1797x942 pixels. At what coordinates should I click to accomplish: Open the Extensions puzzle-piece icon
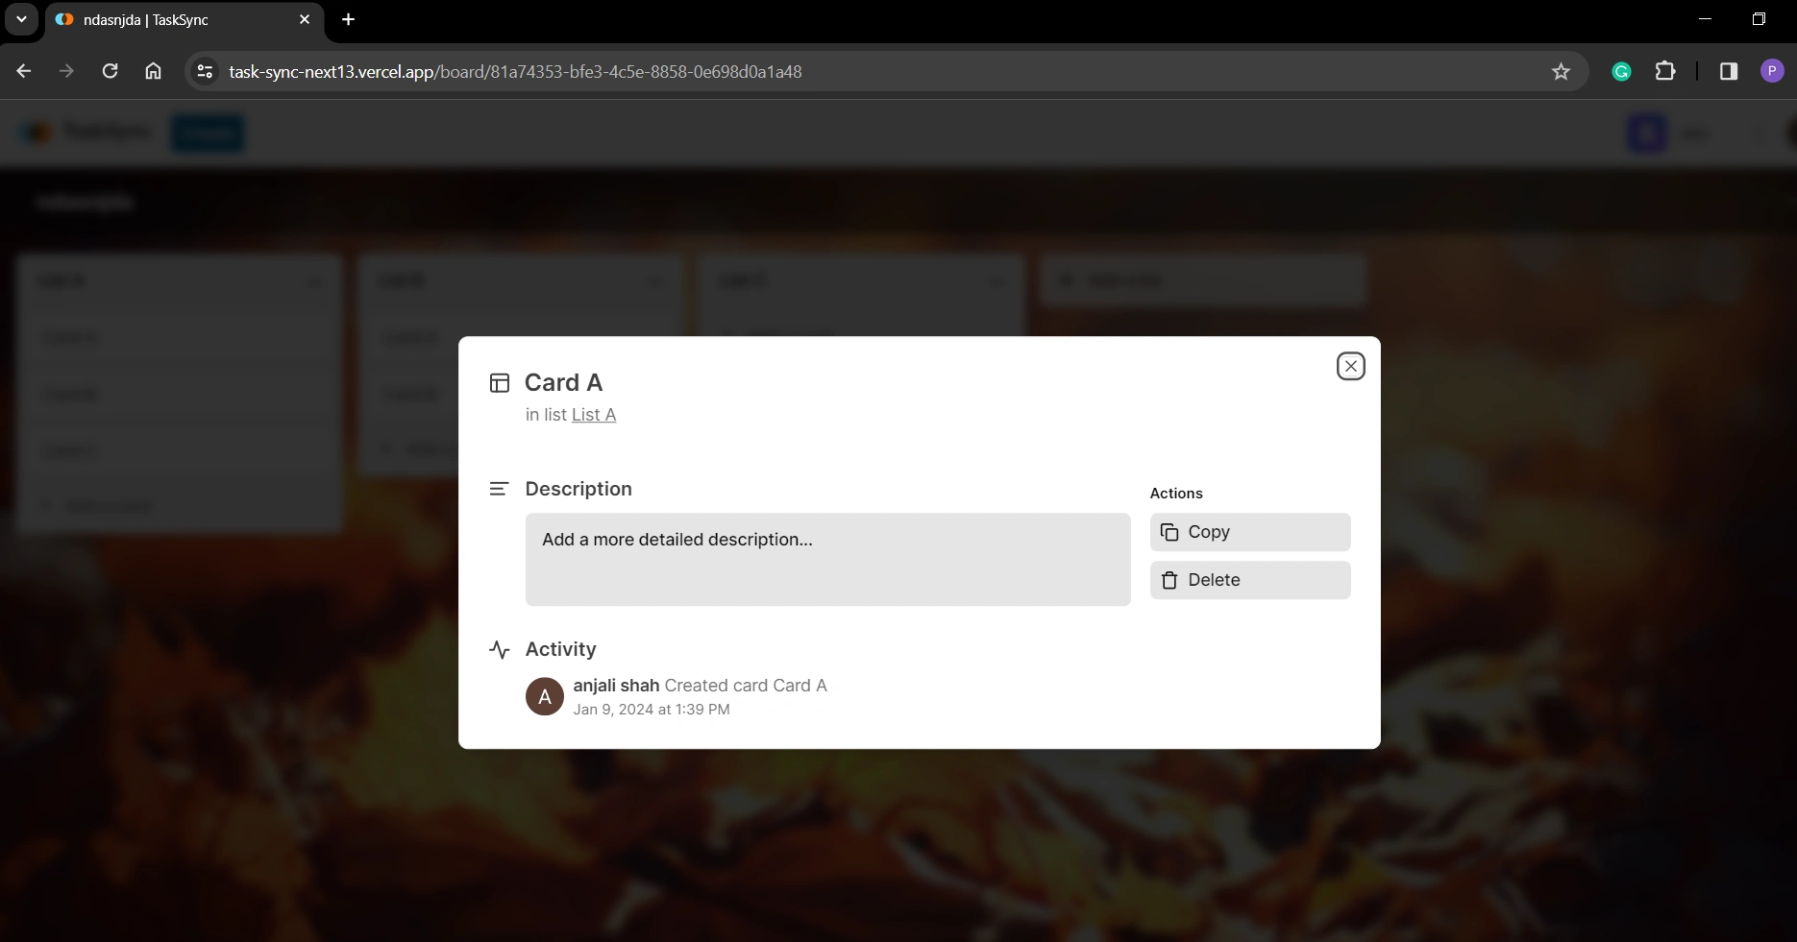(x=1666, y=71)
